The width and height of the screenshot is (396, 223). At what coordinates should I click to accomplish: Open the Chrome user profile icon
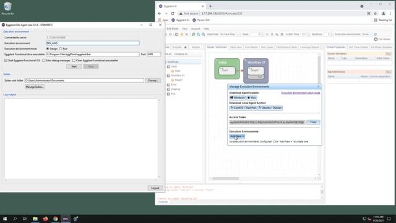pos(384,14)
